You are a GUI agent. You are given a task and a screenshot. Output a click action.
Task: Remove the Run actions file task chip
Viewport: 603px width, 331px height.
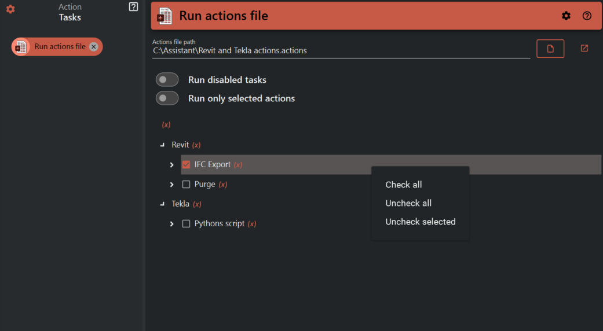click(93, 46)
